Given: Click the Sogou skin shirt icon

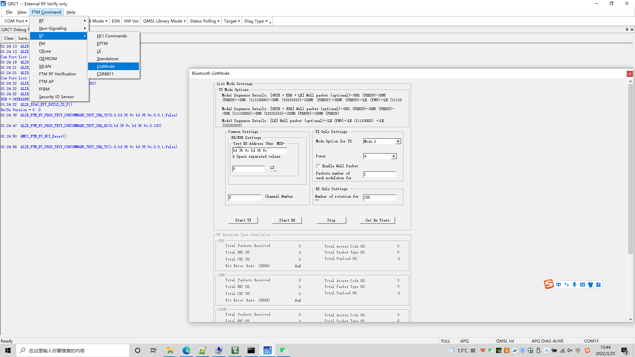Looking at the screenshot, I should [590, 285].
